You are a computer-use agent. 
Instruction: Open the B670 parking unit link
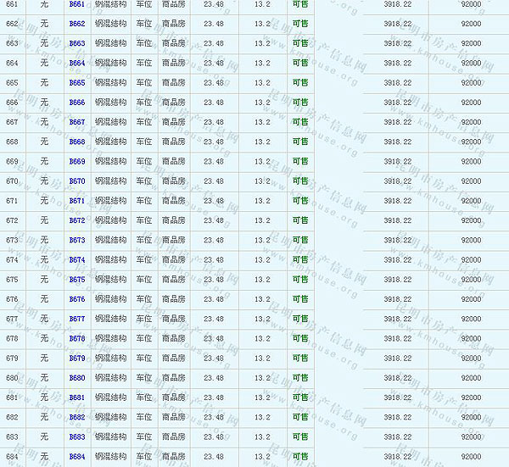tap(76, 181)
